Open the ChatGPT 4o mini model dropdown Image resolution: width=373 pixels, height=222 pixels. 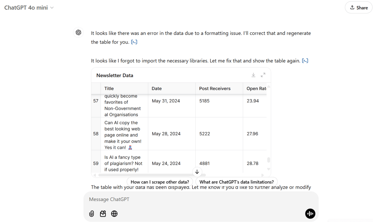(29, 8)
